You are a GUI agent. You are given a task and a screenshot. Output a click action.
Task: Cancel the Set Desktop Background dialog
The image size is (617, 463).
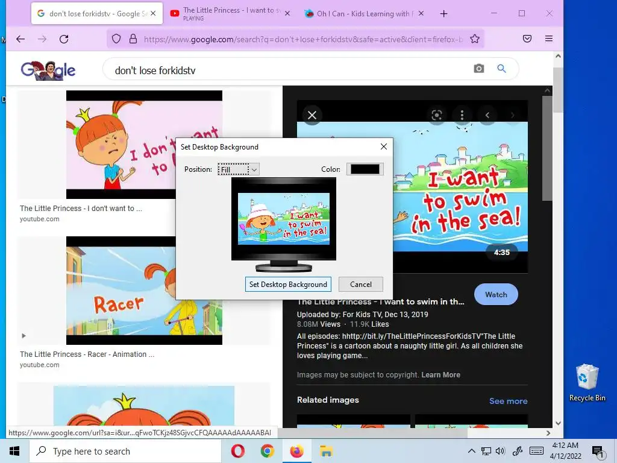(x=360, y=285)
